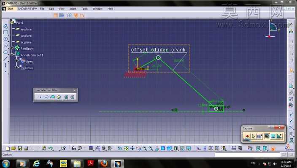Open Capture options icon
The image size is (297, 168).
pos(260,136)
